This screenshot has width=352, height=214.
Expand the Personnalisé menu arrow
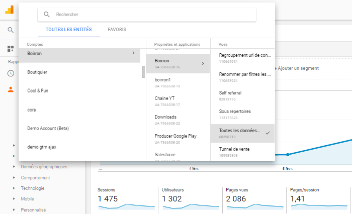14,210
